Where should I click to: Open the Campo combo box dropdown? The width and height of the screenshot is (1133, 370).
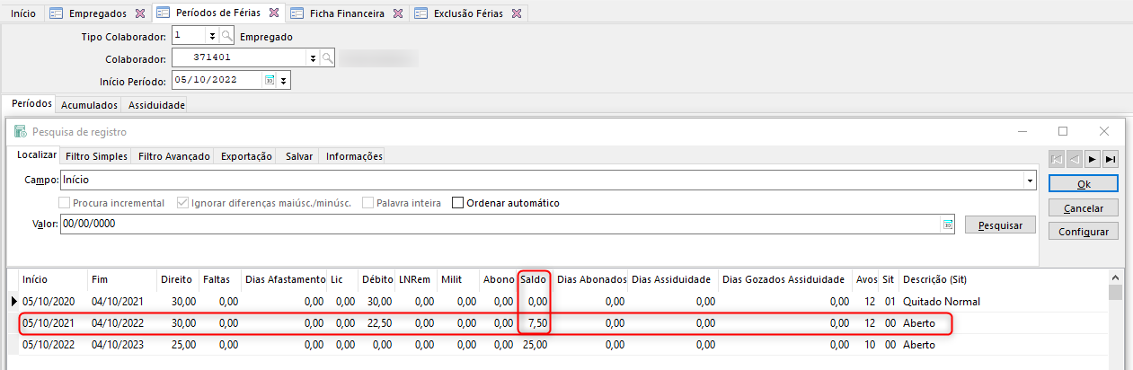(x=1029, y=181)
